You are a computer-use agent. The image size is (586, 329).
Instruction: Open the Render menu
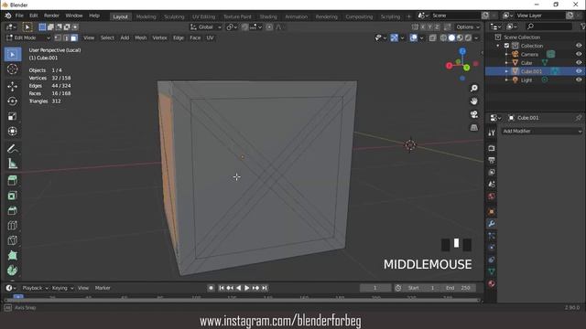click(51, 16)
